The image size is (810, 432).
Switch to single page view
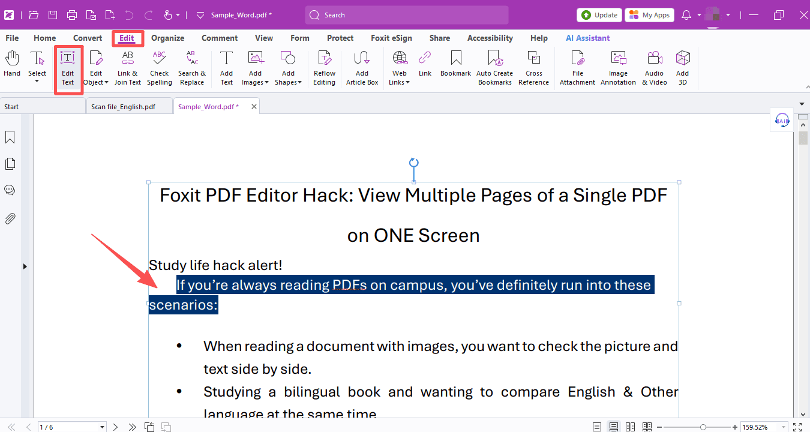[x=597, y=427]
